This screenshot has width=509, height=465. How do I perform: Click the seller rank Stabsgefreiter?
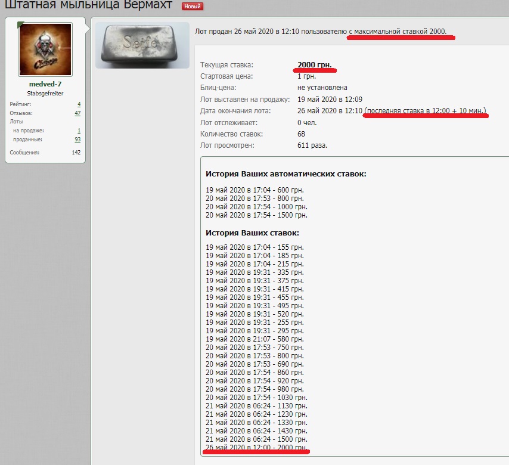pos(45,94)
